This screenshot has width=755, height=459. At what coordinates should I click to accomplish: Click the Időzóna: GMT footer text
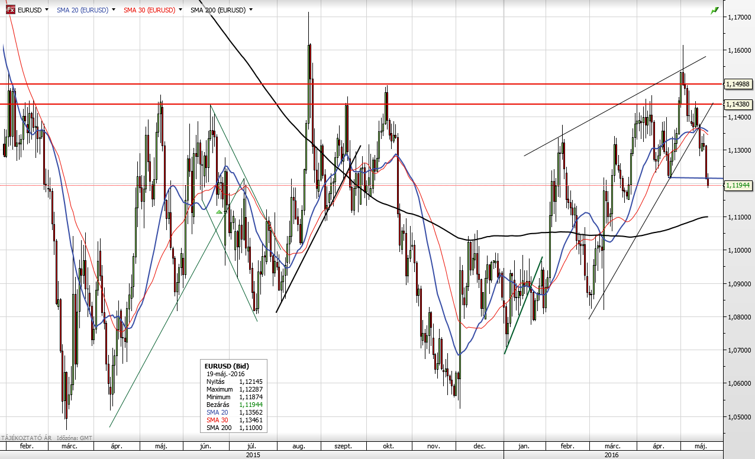pos(75,438)
